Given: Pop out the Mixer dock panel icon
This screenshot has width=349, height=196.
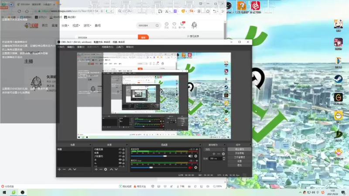Looking at the screenshot, I should (200, 145).
